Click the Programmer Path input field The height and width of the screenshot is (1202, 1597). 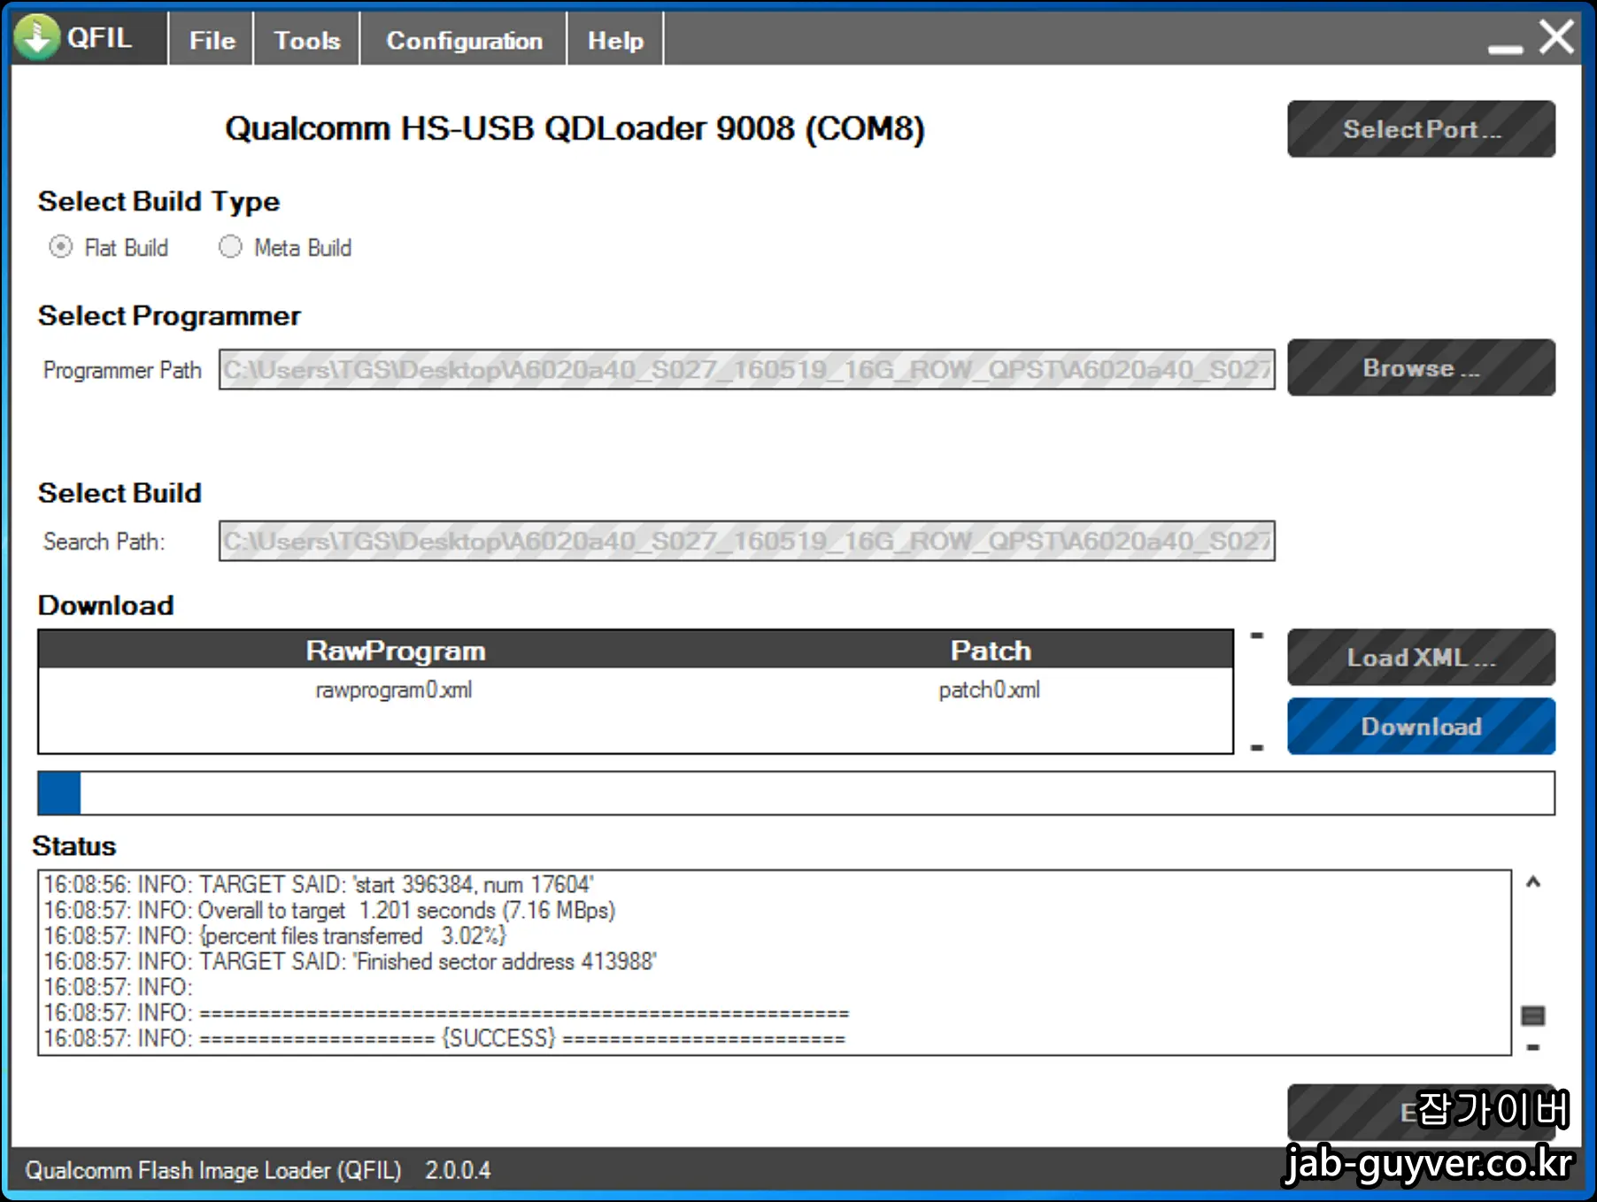746,369
